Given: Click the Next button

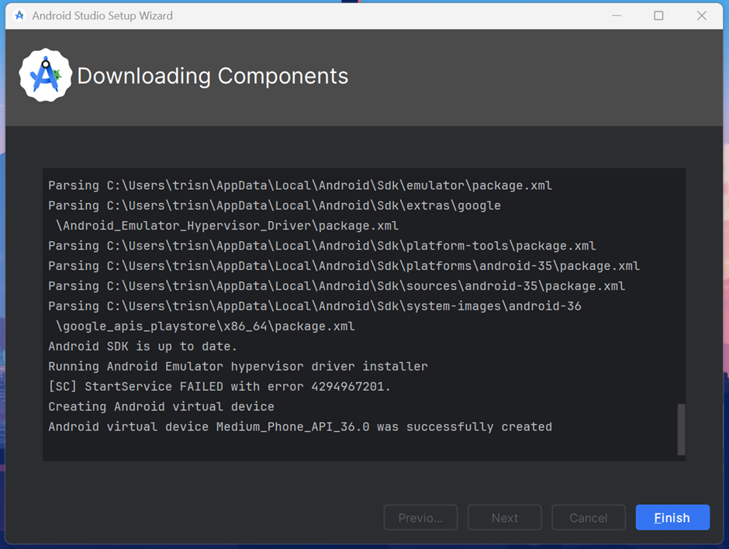Looking at the screenshot, I should click(x=504, y=517).
